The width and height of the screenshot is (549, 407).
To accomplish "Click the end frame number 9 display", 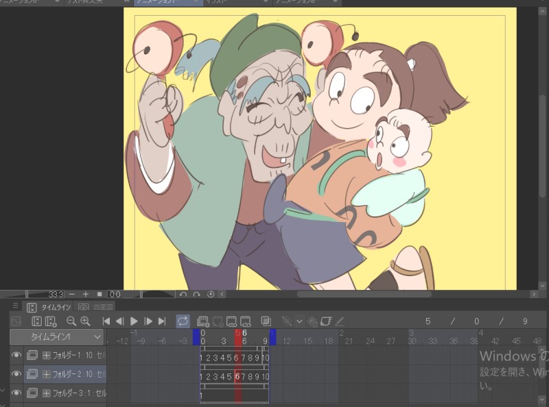I will tap(524, 321).
